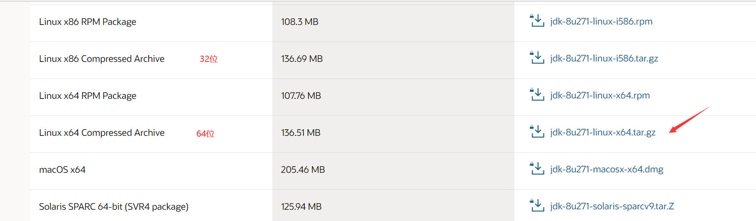Select the Linux x86 RPM Package label

point(88,22)
